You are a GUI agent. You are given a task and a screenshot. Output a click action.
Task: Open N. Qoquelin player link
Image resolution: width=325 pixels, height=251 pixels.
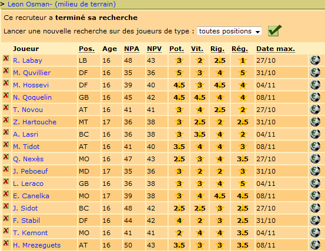32,97
